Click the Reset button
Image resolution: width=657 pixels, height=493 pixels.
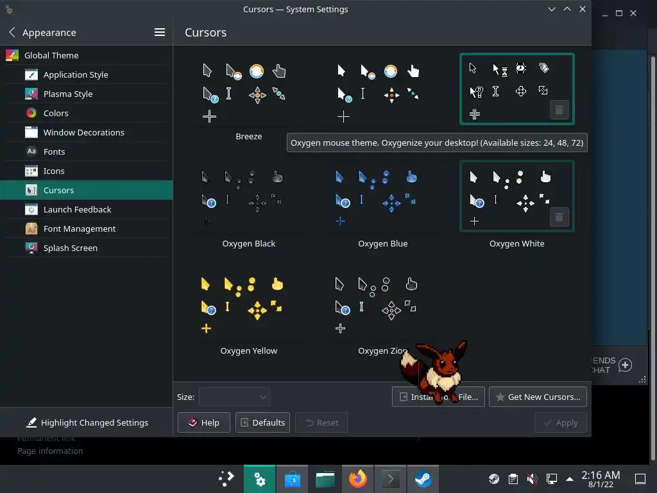pos(321,422)
